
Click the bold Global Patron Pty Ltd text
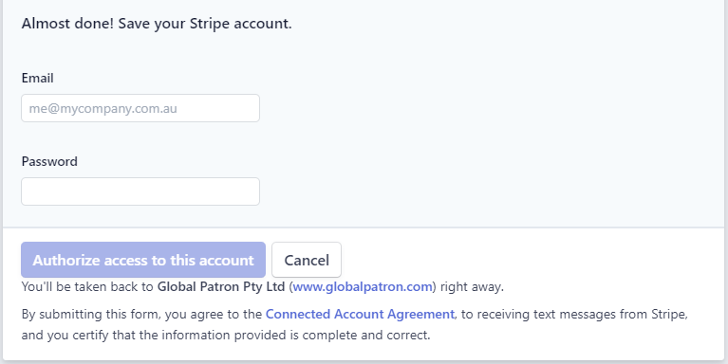click(x=221, y=286)
